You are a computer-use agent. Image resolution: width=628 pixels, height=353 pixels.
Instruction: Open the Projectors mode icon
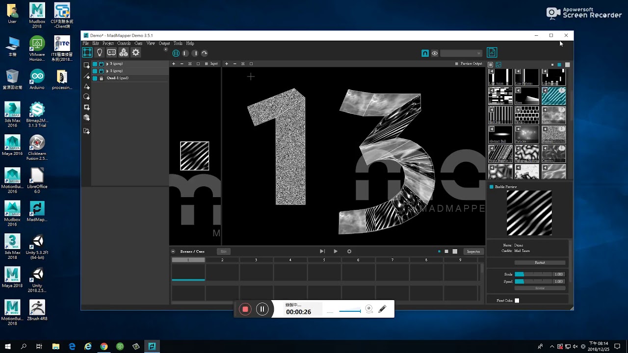[x=111, y=52]
